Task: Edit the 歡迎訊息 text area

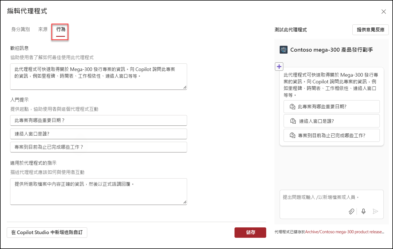Action: click(x=98, y=77)
